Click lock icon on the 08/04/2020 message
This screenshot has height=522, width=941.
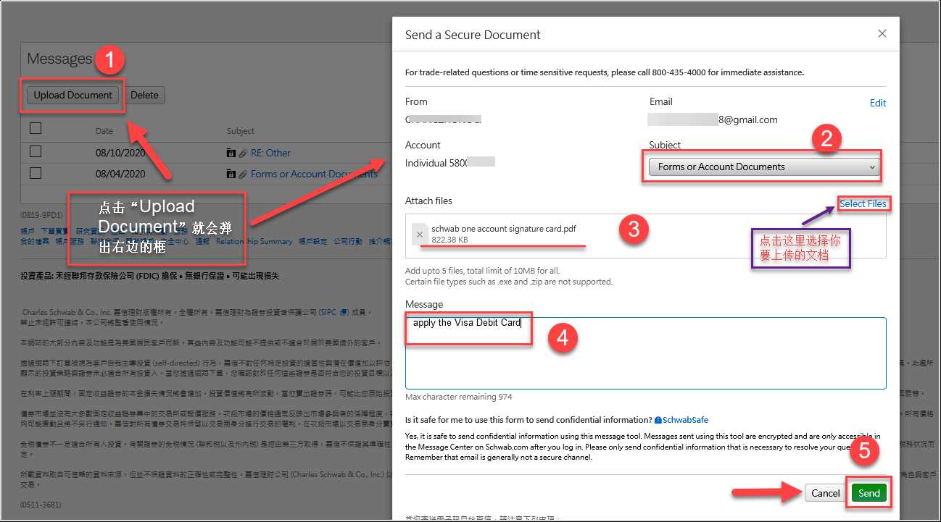(x=231, y=174)
